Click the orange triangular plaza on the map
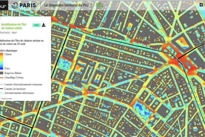This screenshot has width=205, height=137. [x=182, y=43]
